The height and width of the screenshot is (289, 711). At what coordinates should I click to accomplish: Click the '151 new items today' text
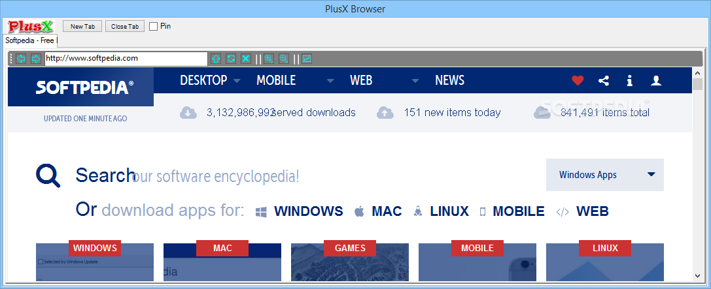pyautogui.click(x=452, y=113)
